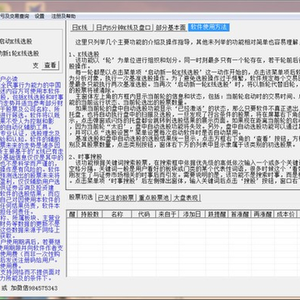Viewport: 300px width, 300px height.
Task: Click the 跌提醒 column header
Action: click(217, 214)
